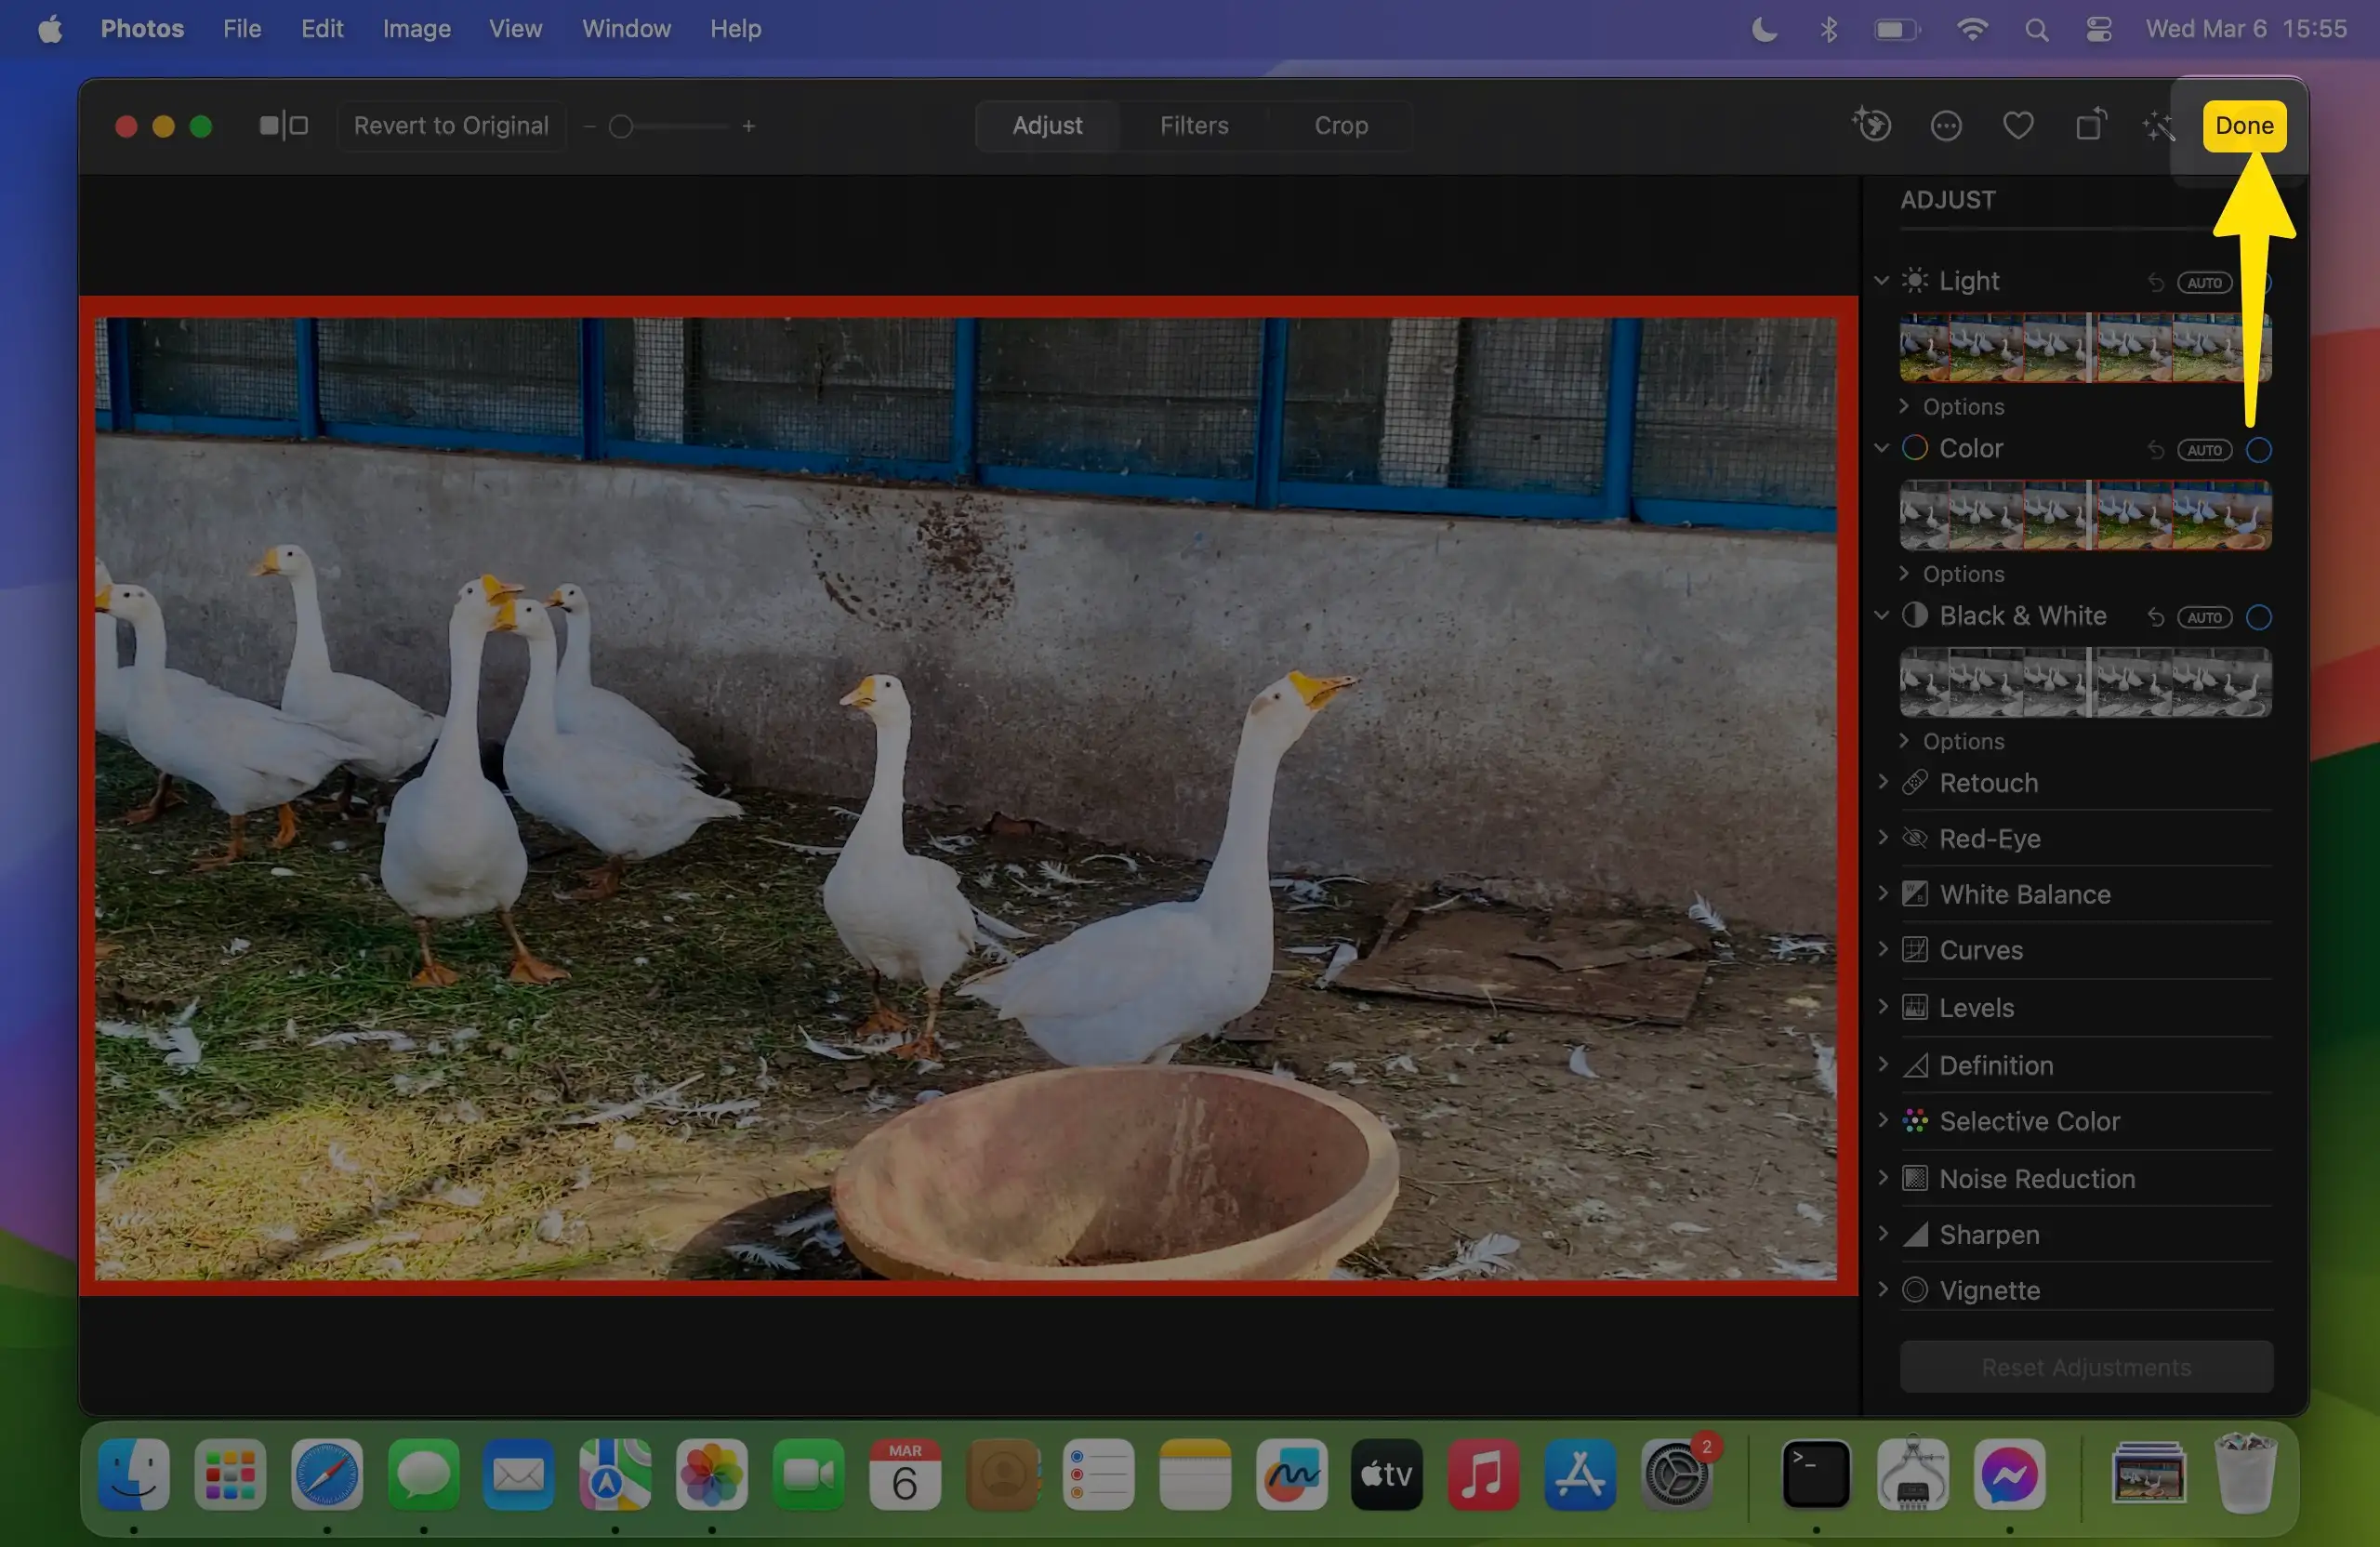Image resolution: width=2380 pixels, height=1547 pixels.
Task: Click the rotate image icon
Action: point(2090,126)
